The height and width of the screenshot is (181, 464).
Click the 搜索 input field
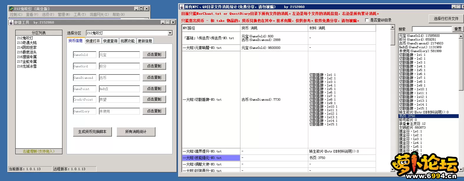tap(432, 29)
